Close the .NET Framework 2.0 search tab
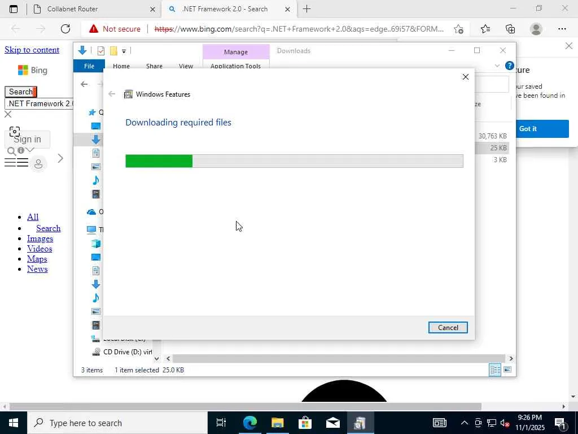 (x=287, y=9)
